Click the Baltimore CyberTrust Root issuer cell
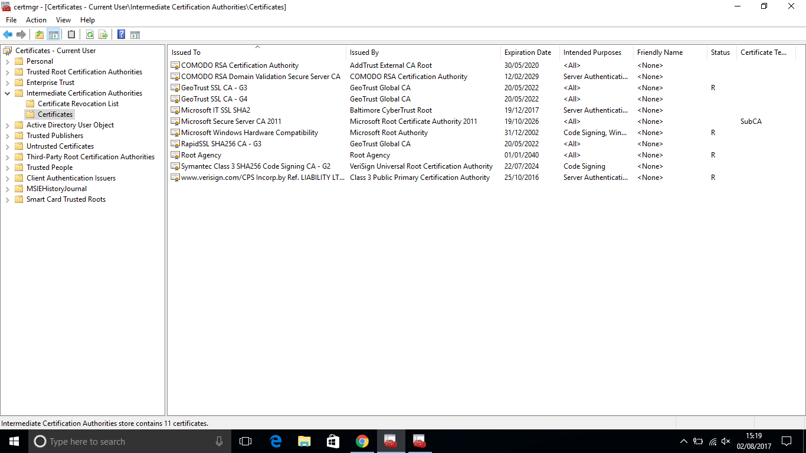The height and width of the screenshot is (453, 806). click(391, 110)
